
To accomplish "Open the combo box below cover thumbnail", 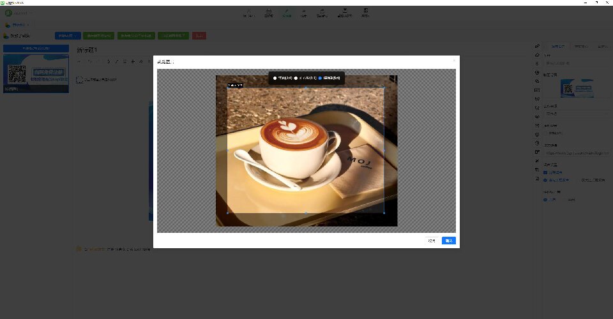I will tap(577, 113).
